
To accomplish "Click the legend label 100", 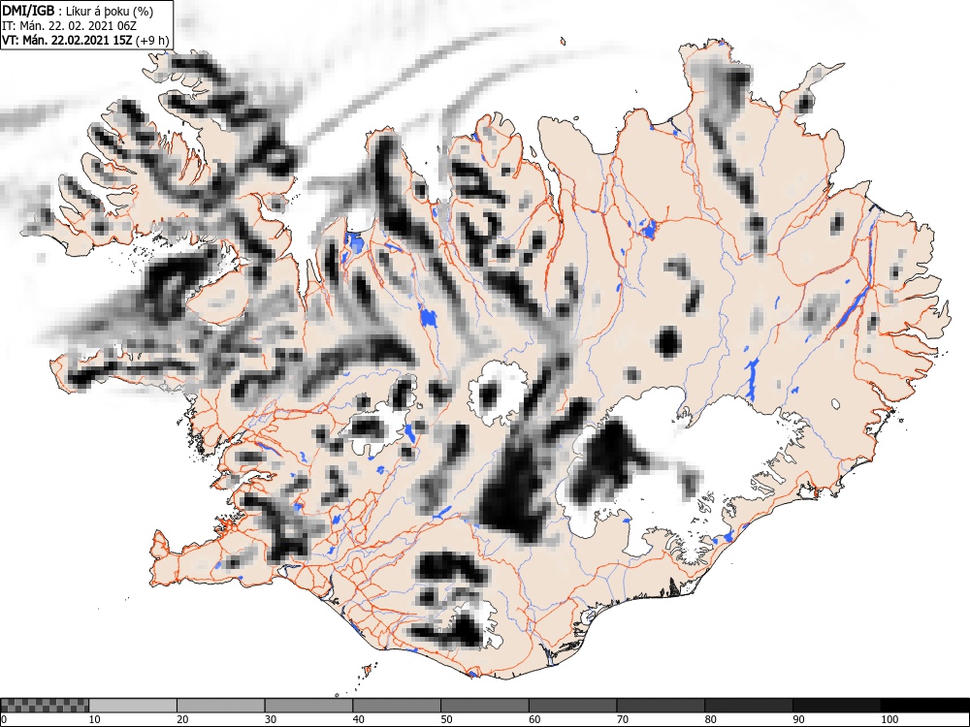I will (x=889, y=719).
